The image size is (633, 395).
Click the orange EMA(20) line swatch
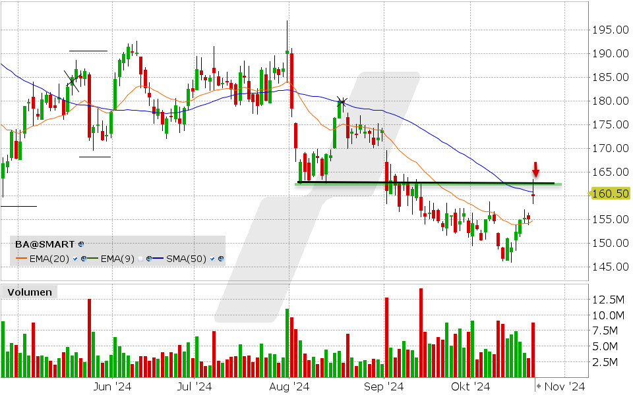tap(21, 258)
